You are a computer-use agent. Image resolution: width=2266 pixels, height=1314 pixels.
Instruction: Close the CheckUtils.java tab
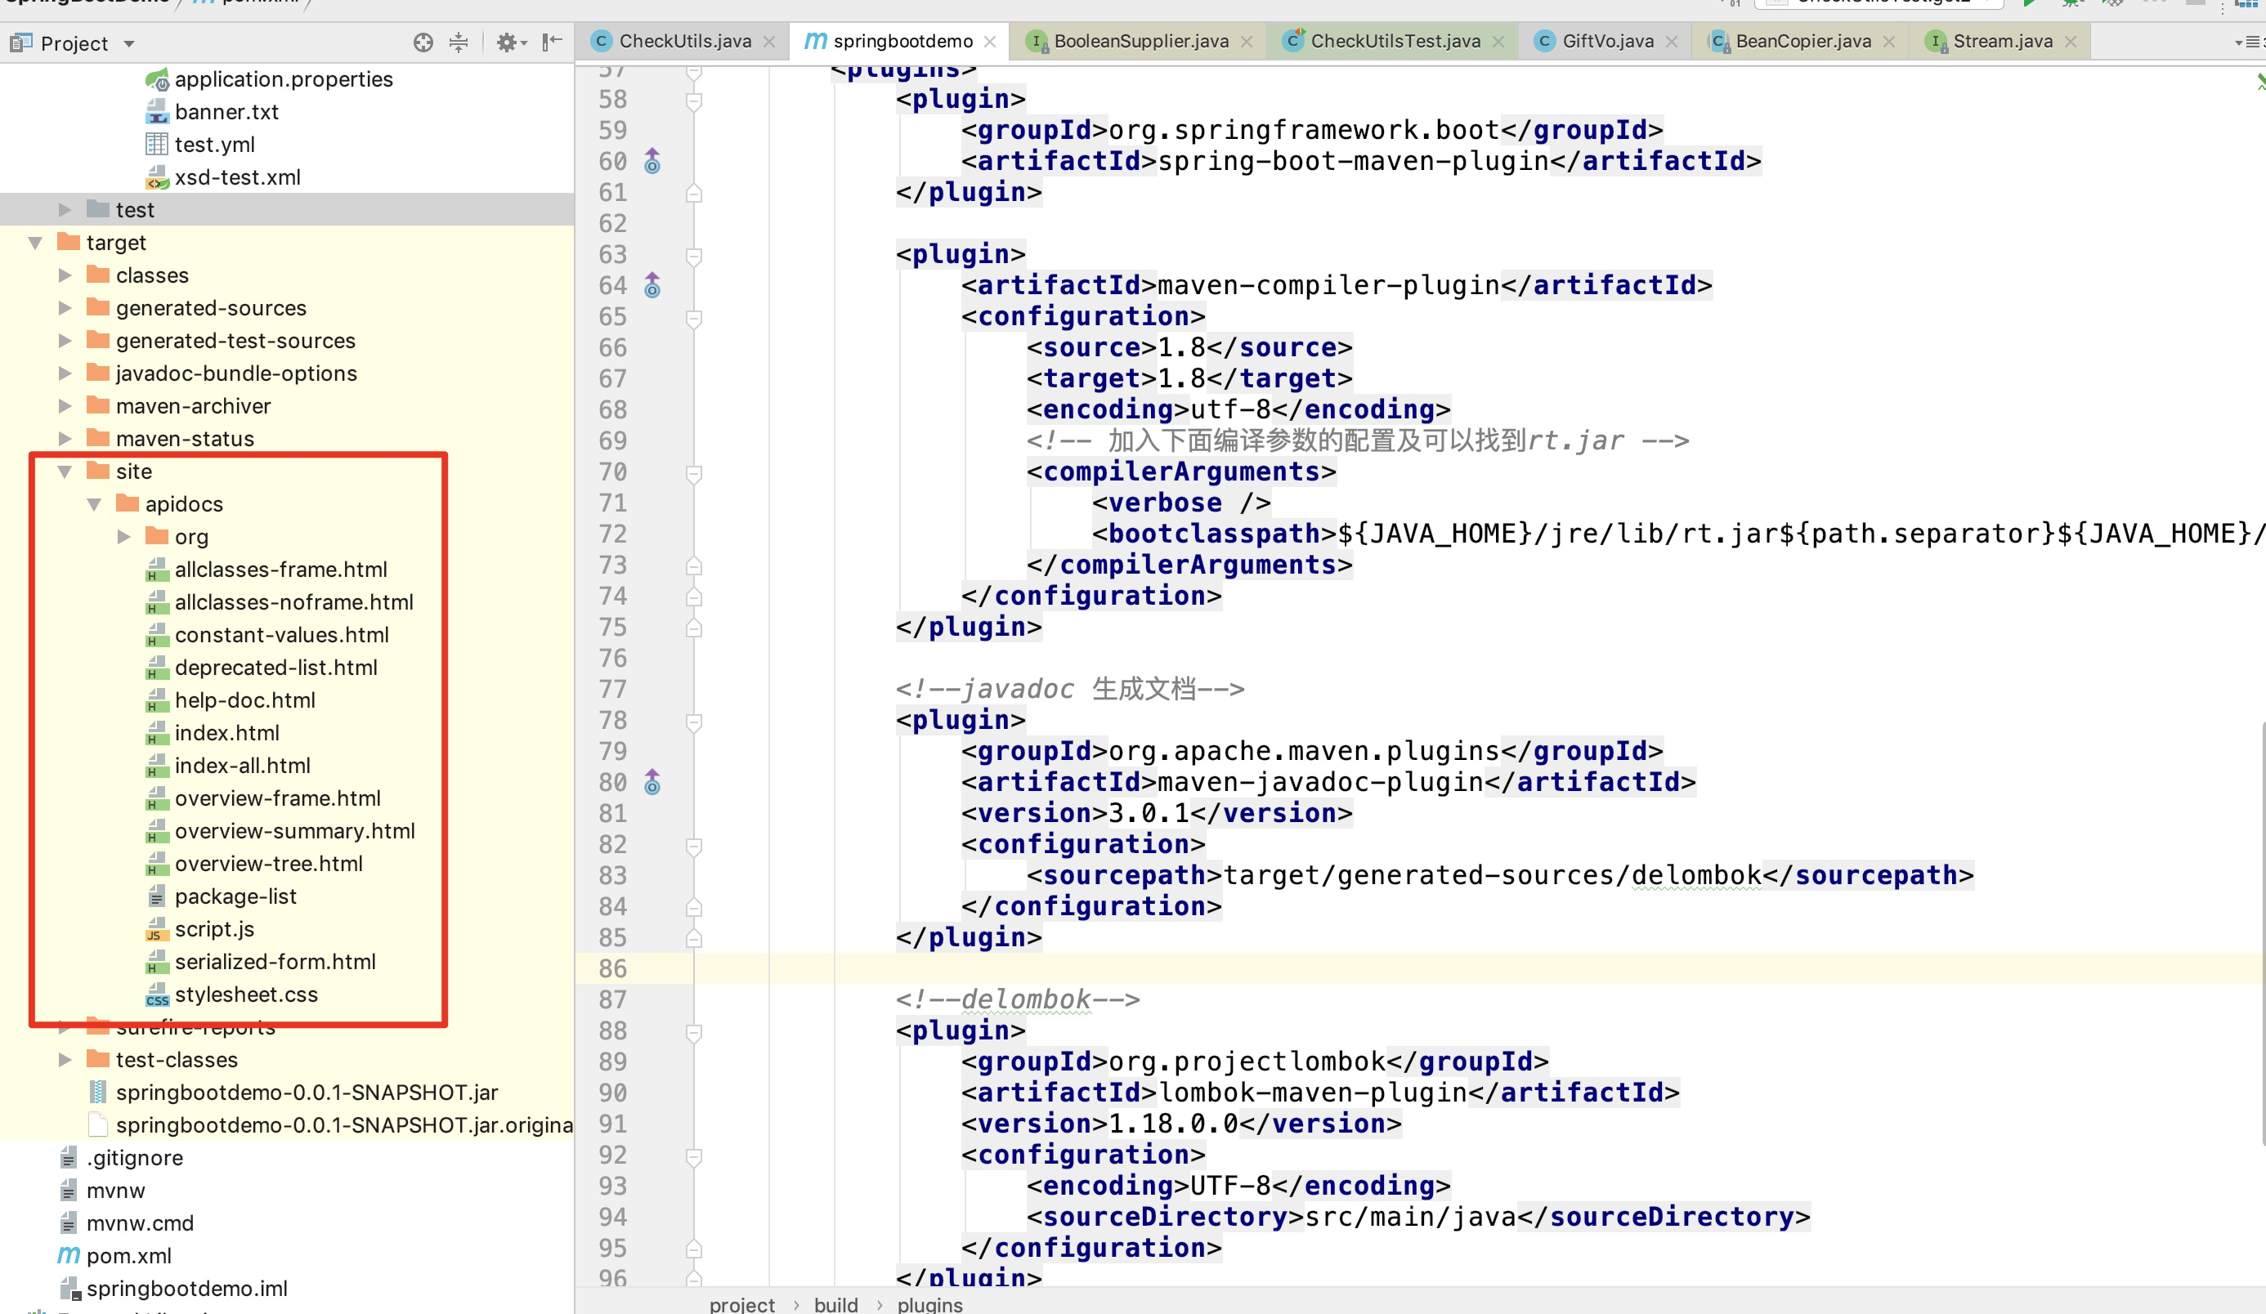[x=770, y=42]
